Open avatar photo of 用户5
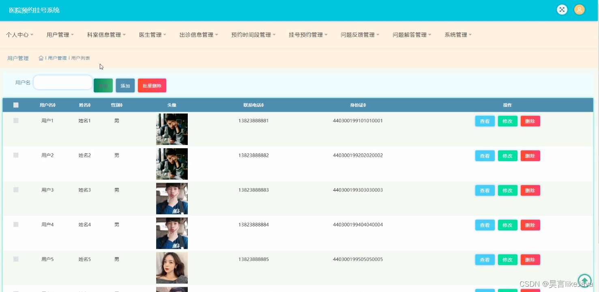599x292 pixels. [172, 268]
